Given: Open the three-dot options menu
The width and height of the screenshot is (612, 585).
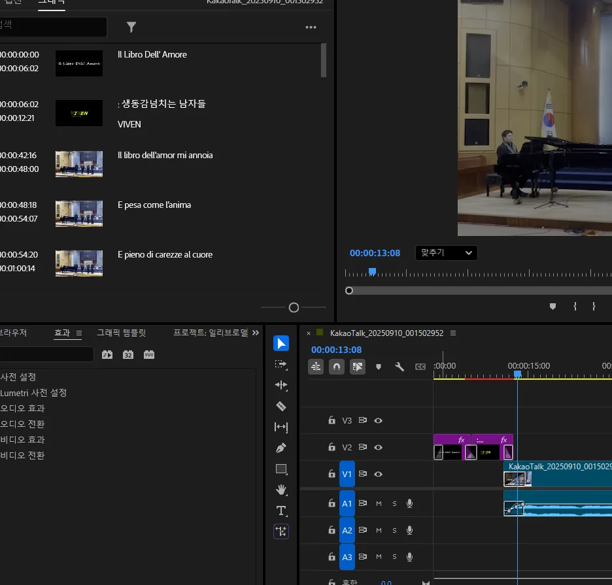Looking at the screenshot, I should pos(311,27).
